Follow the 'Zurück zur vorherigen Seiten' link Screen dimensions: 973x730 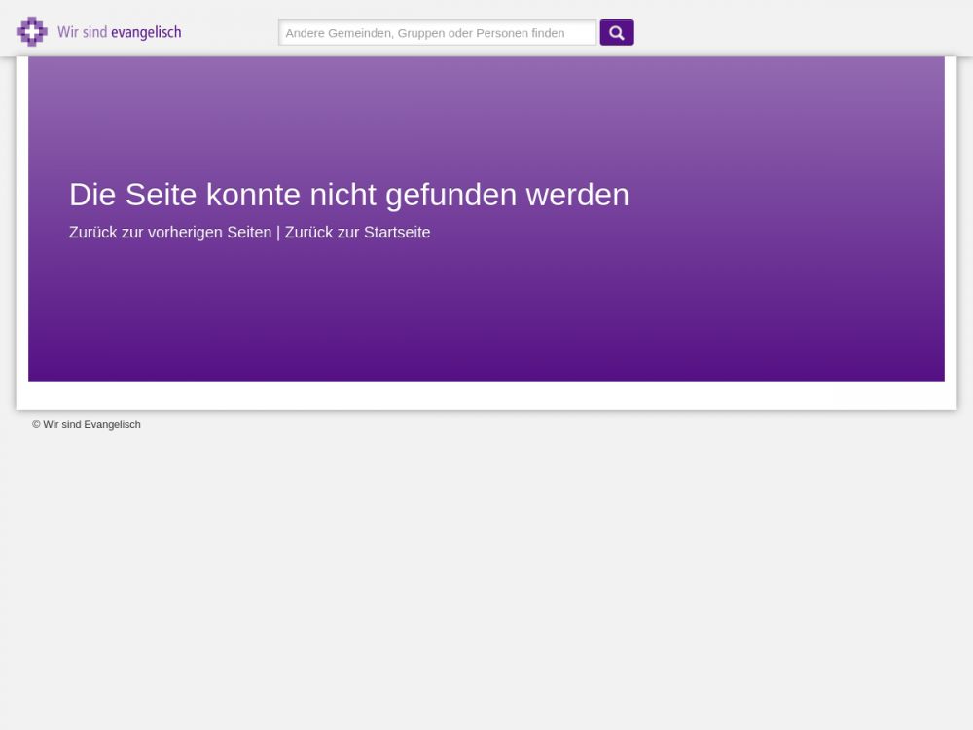pos(170,233)
